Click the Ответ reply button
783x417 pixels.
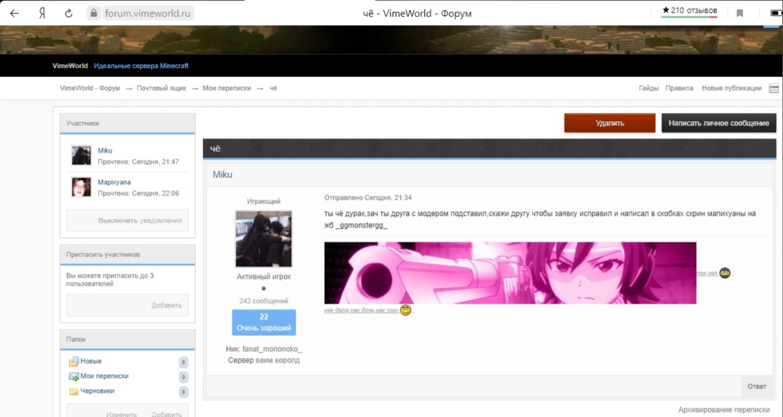click(757, 386)
